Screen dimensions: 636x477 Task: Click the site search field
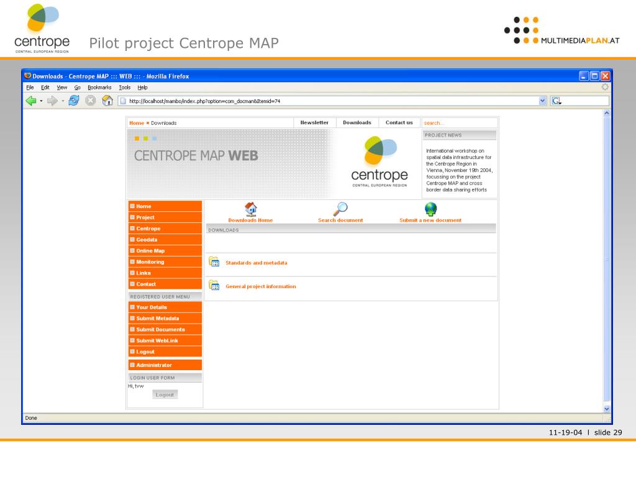click(459, 123)
